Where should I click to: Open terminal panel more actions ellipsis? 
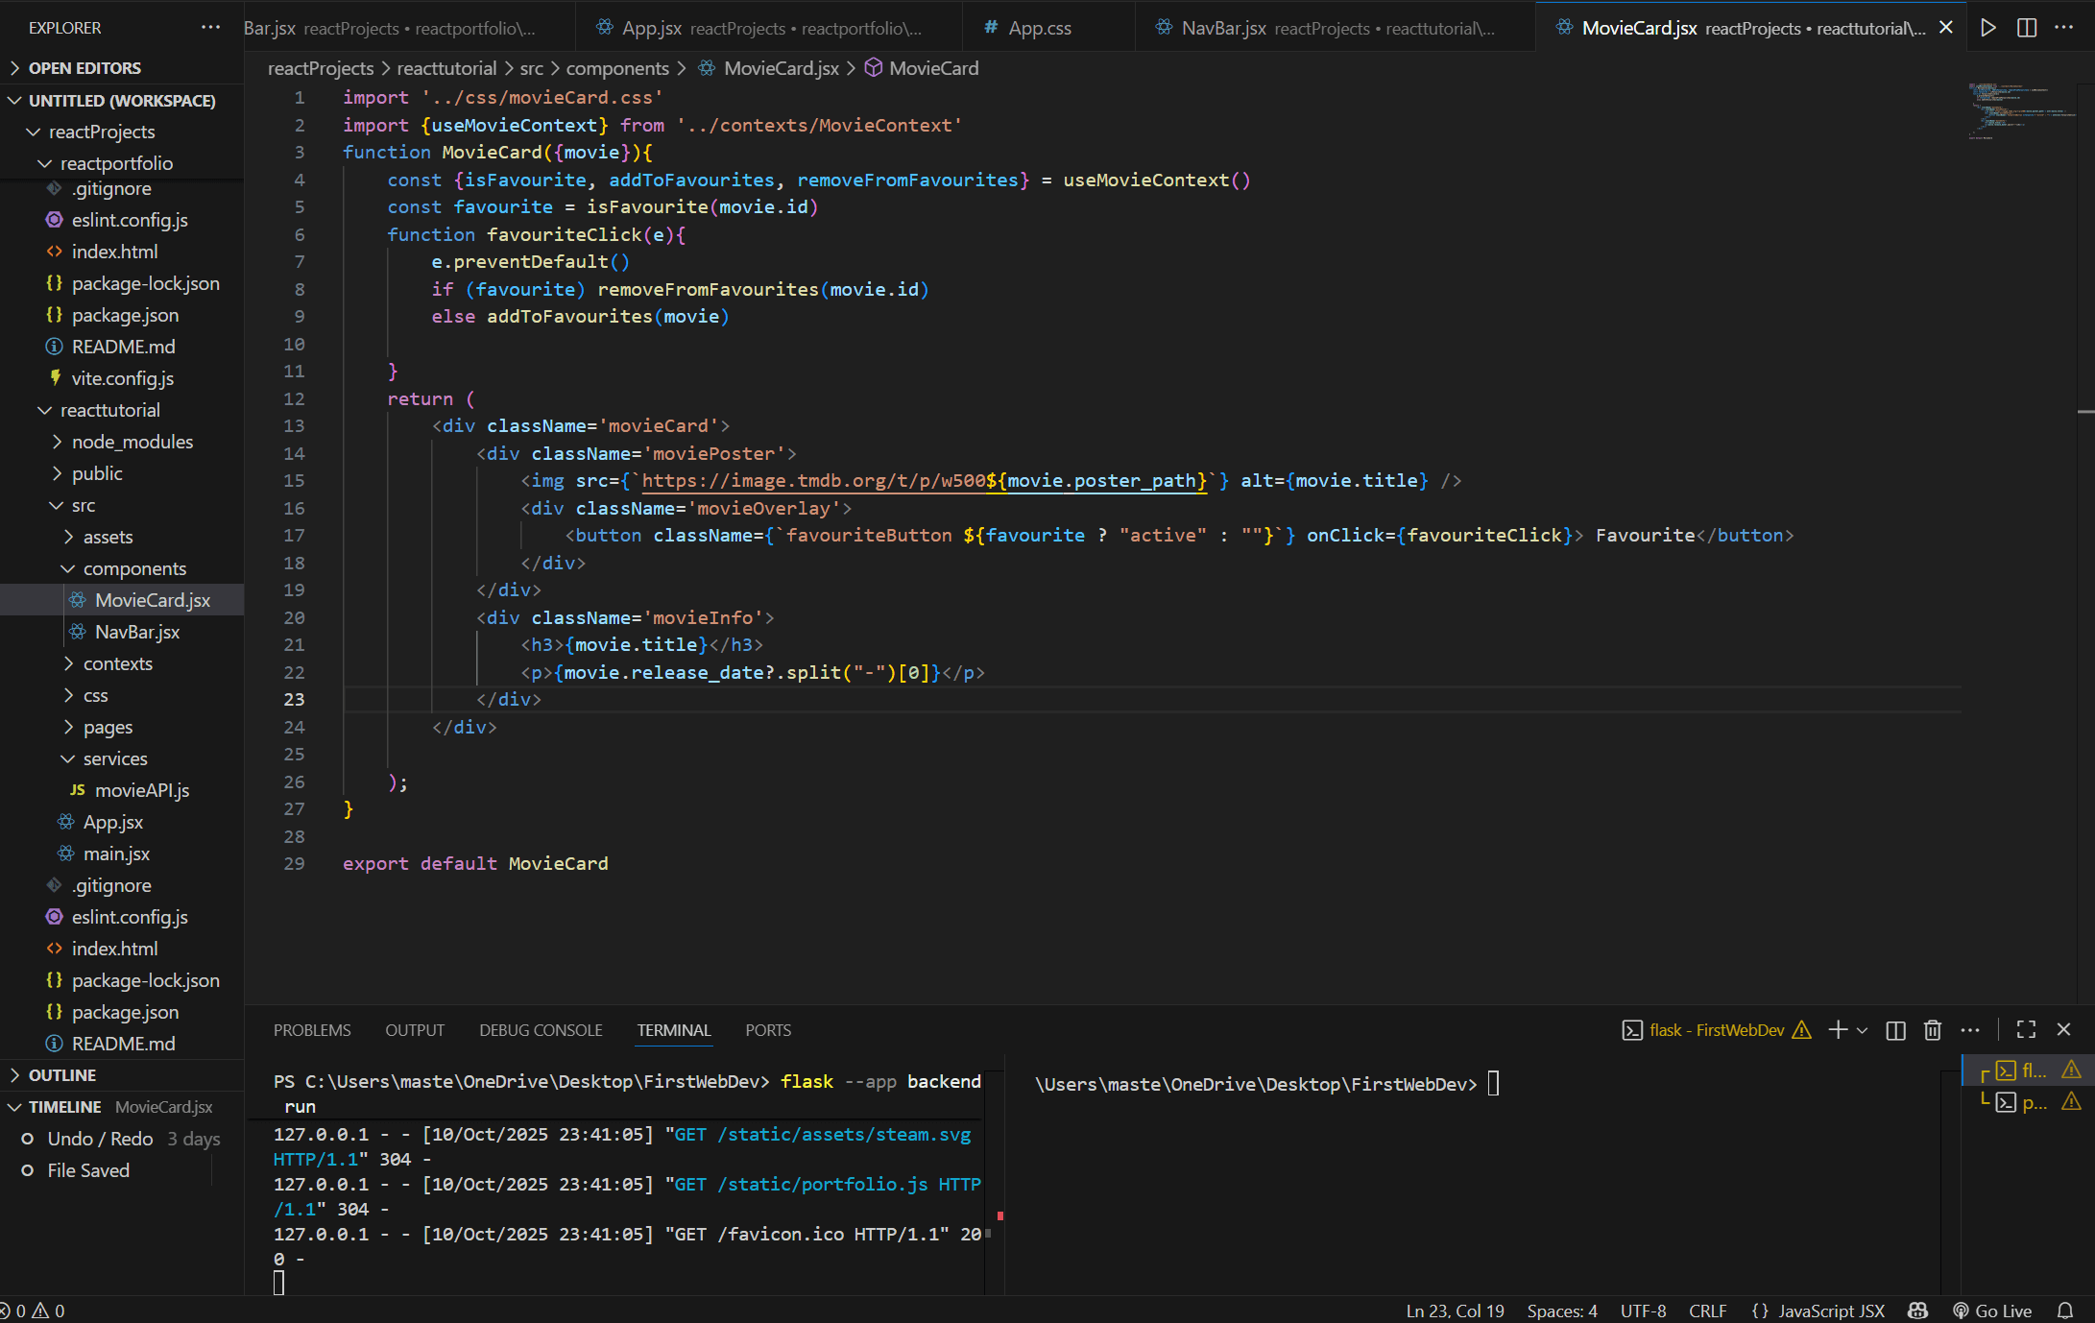[x=1970, y=1030]
